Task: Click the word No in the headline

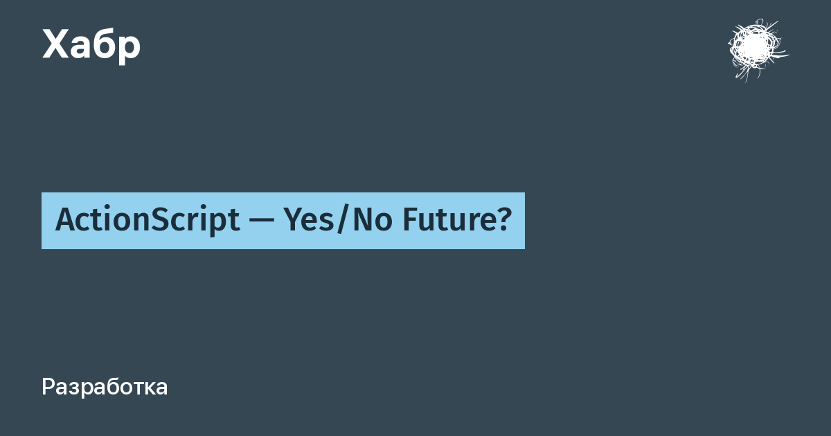Action: pos(365,221)
